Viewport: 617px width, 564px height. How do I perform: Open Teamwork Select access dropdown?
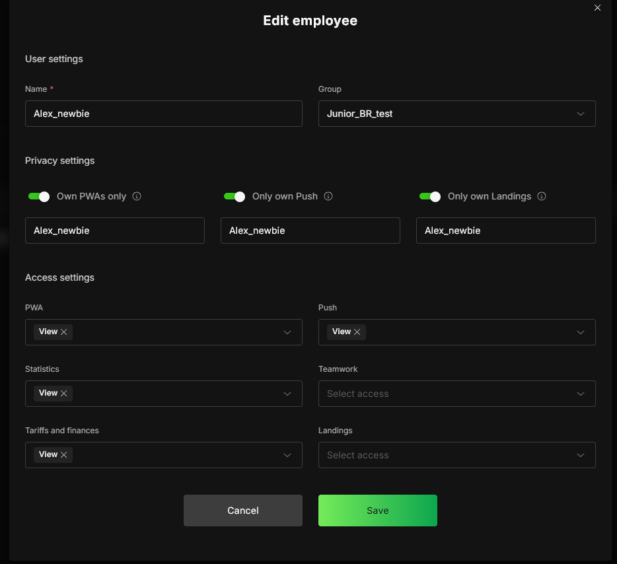[456, 394]
